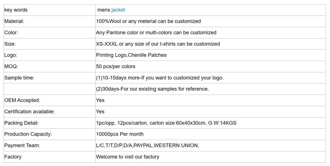
Task: Click Welcome to visit our factory text
Action: (128, 157)
